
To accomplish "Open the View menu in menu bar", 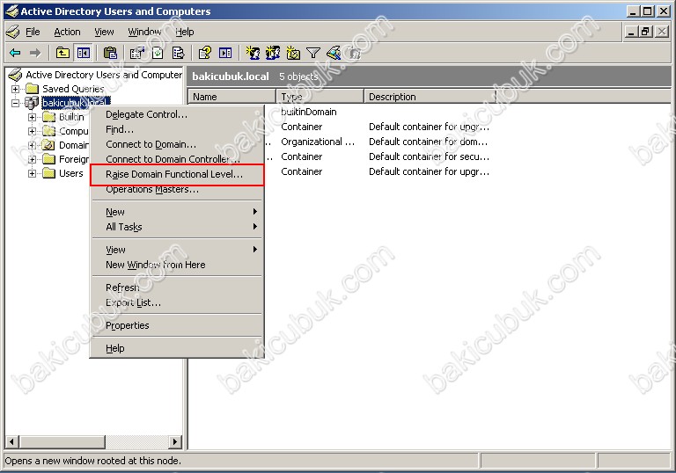I will click(x=105, y=32).
